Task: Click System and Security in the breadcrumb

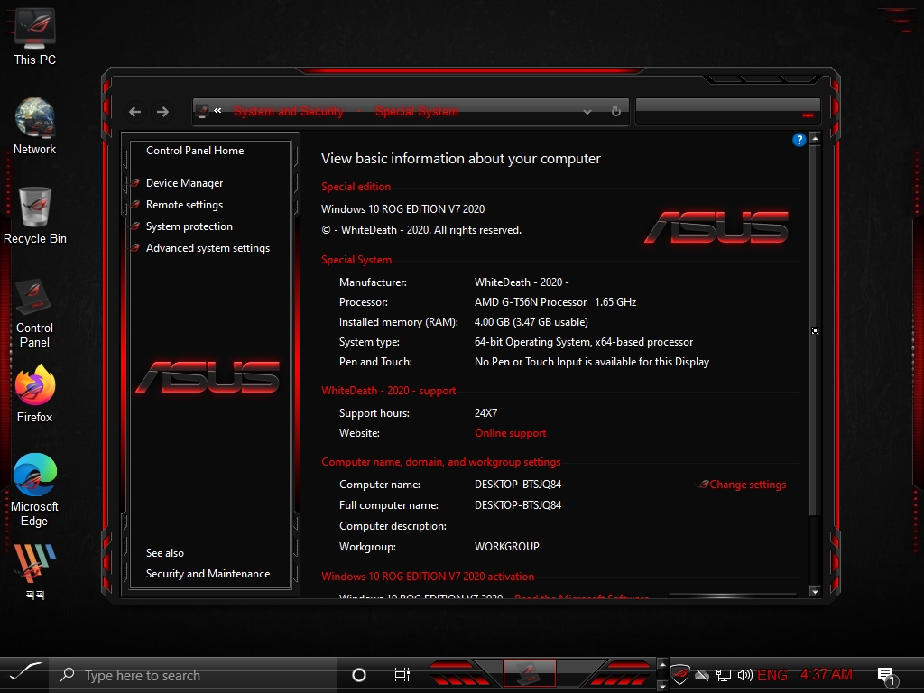Action: (288, 111)
